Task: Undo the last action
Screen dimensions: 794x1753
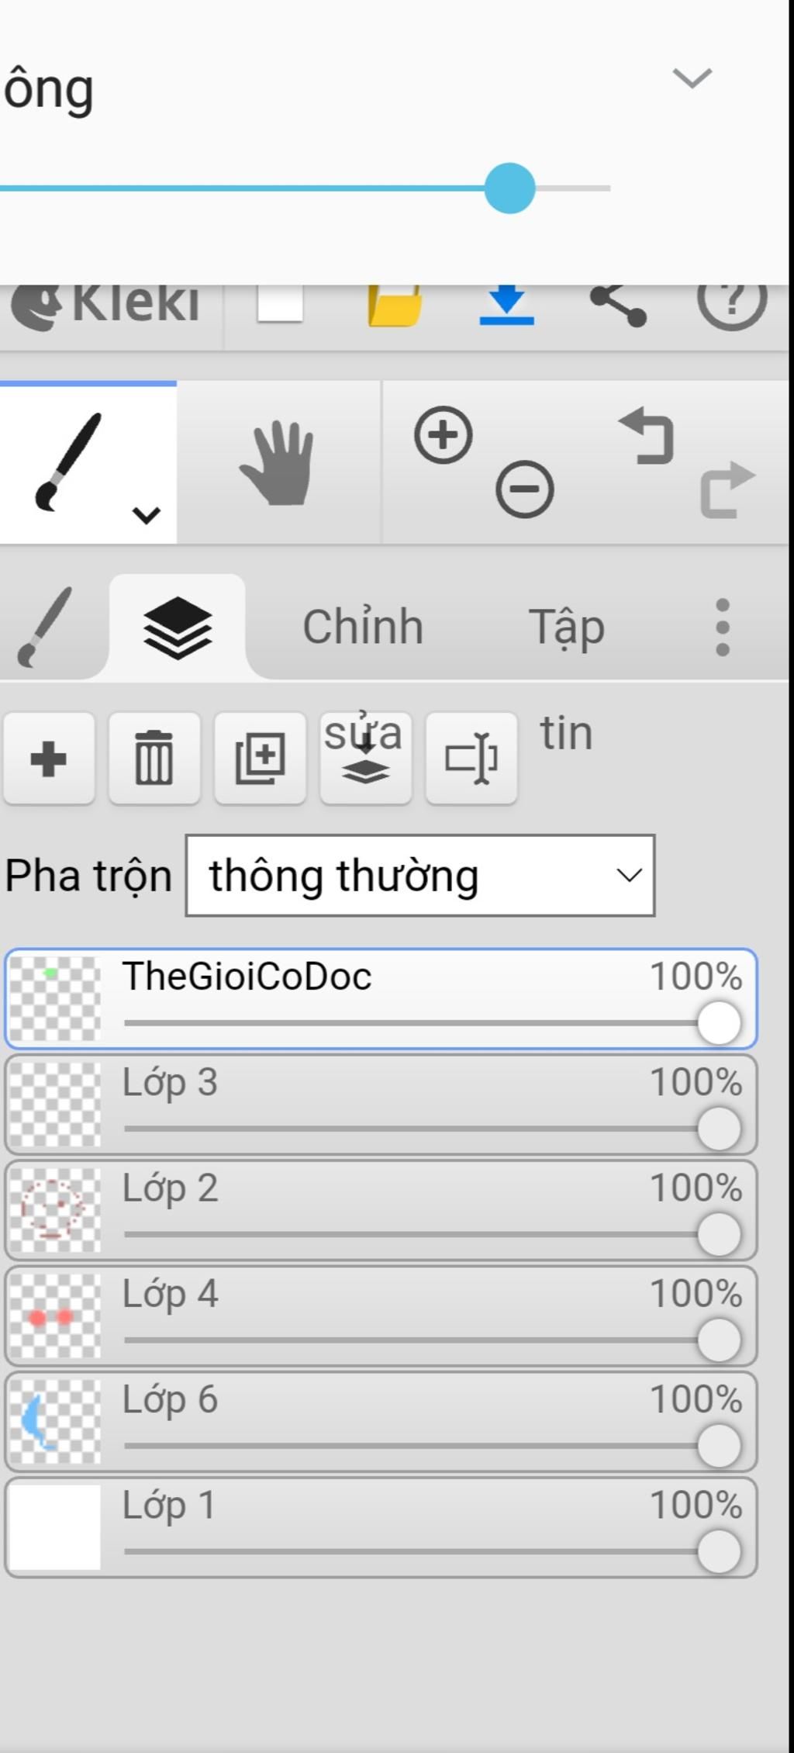Action: (x=647, y=436)
